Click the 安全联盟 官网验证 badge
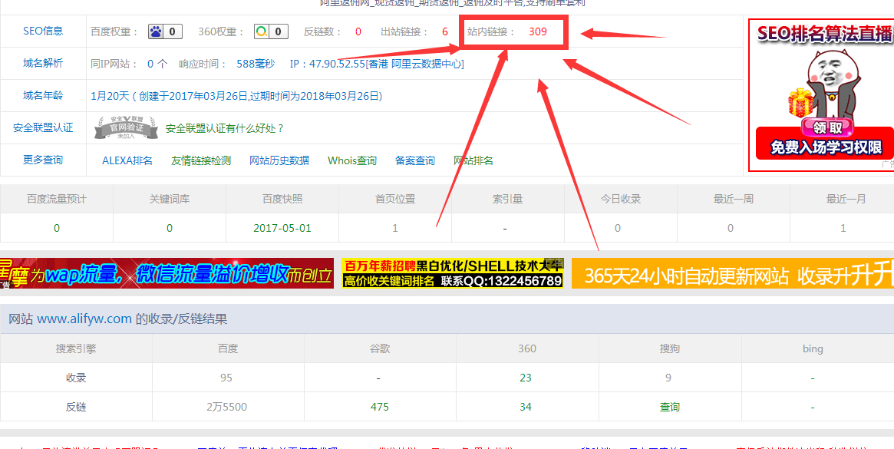 (x=126, y=127)
